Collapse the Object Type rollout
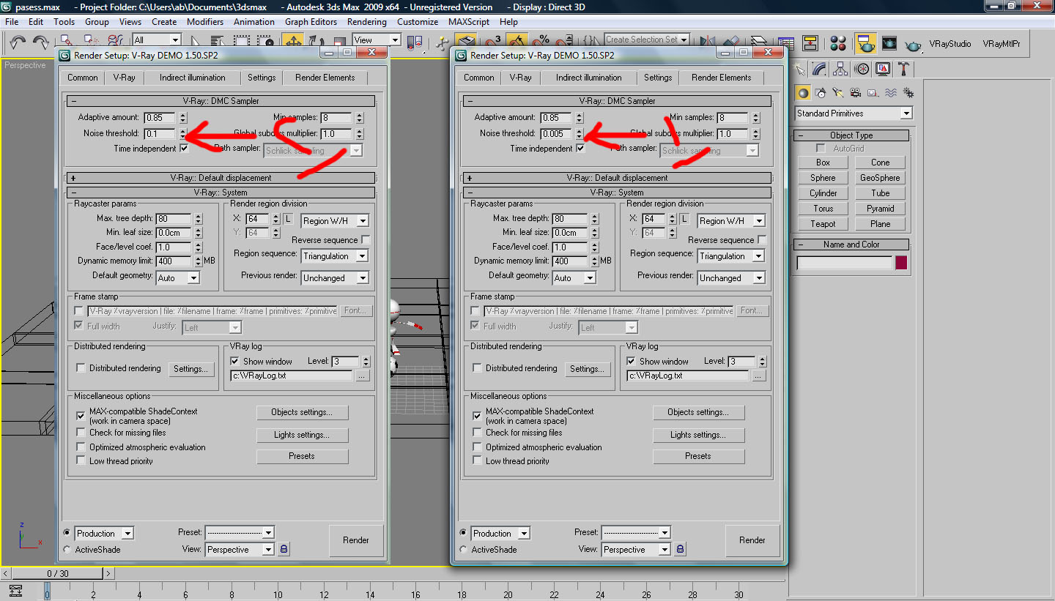Screen dimensions: 1055x601 click(x=851, y=135)
